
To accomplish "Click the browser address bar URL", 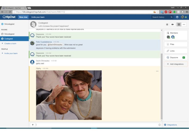I will pos(40,12).
